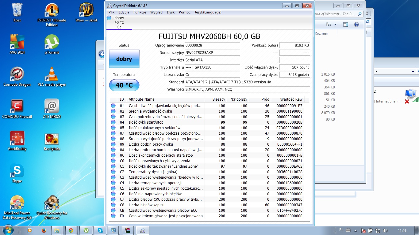419x235 pixels.
Task: Select the ZTE MF823 desktop shortcut
Action: pyautogui.click(x=52, y=109)
